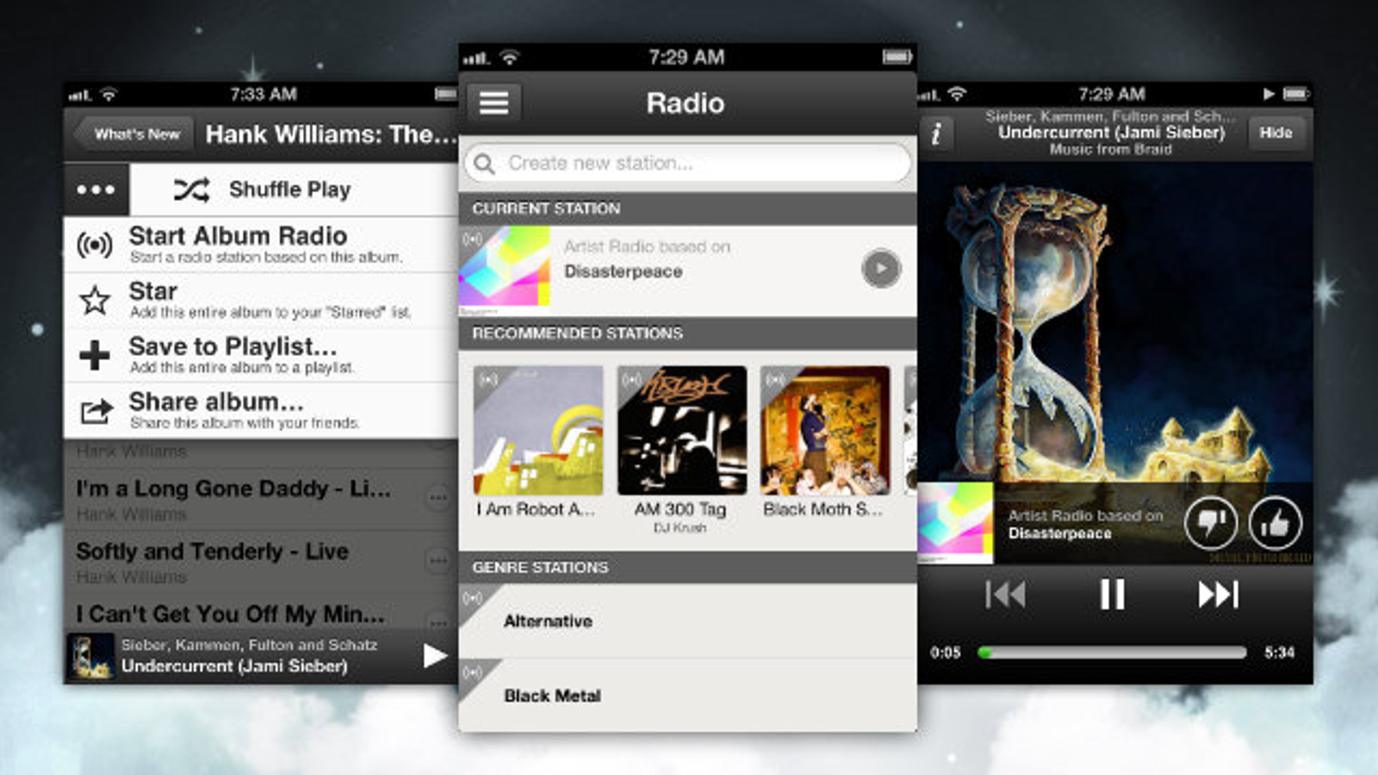Click the plus icon beside Save to Playlist

pyautogui.click(x=95, y=355)
